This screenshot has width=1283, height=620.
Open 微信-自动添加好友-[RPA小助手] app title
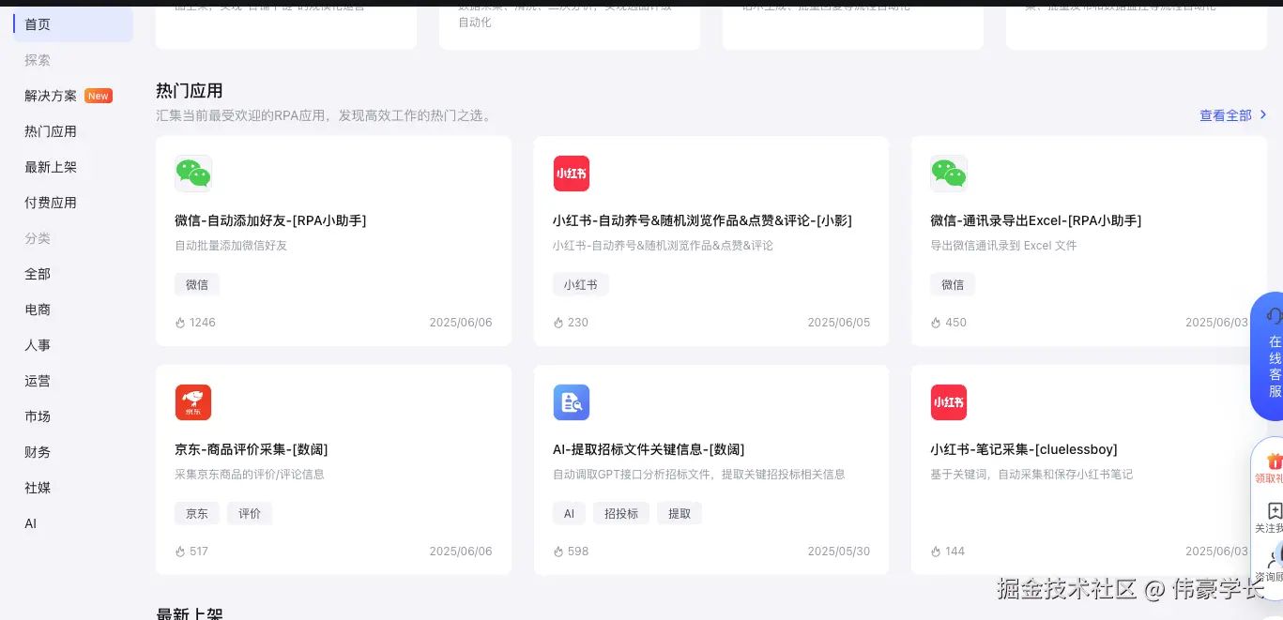(270, 220)
